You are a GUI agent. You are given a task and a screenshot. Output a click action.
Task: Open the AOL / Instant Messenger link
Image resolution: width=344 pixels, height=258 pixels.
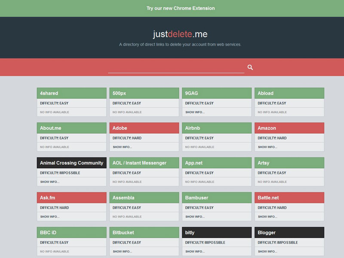click(x=144, y=163)
